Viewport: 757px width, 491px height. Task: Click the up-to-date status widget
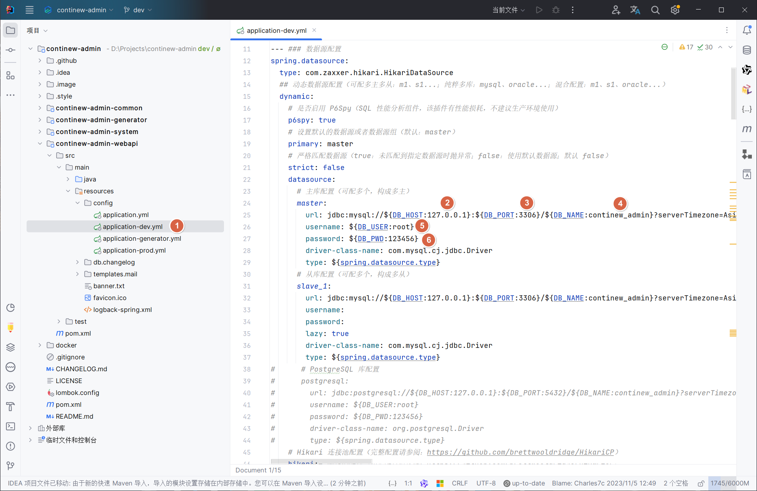524,483
